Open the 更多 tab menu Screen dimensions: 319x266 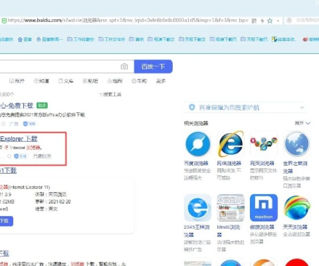(x=161, y=81)
